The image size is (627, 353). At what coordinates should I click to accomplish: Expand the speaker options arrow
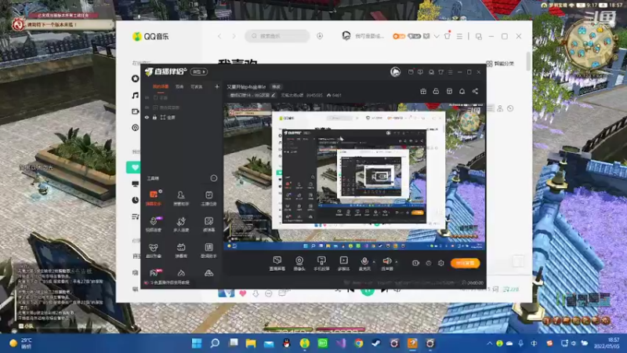397,262
